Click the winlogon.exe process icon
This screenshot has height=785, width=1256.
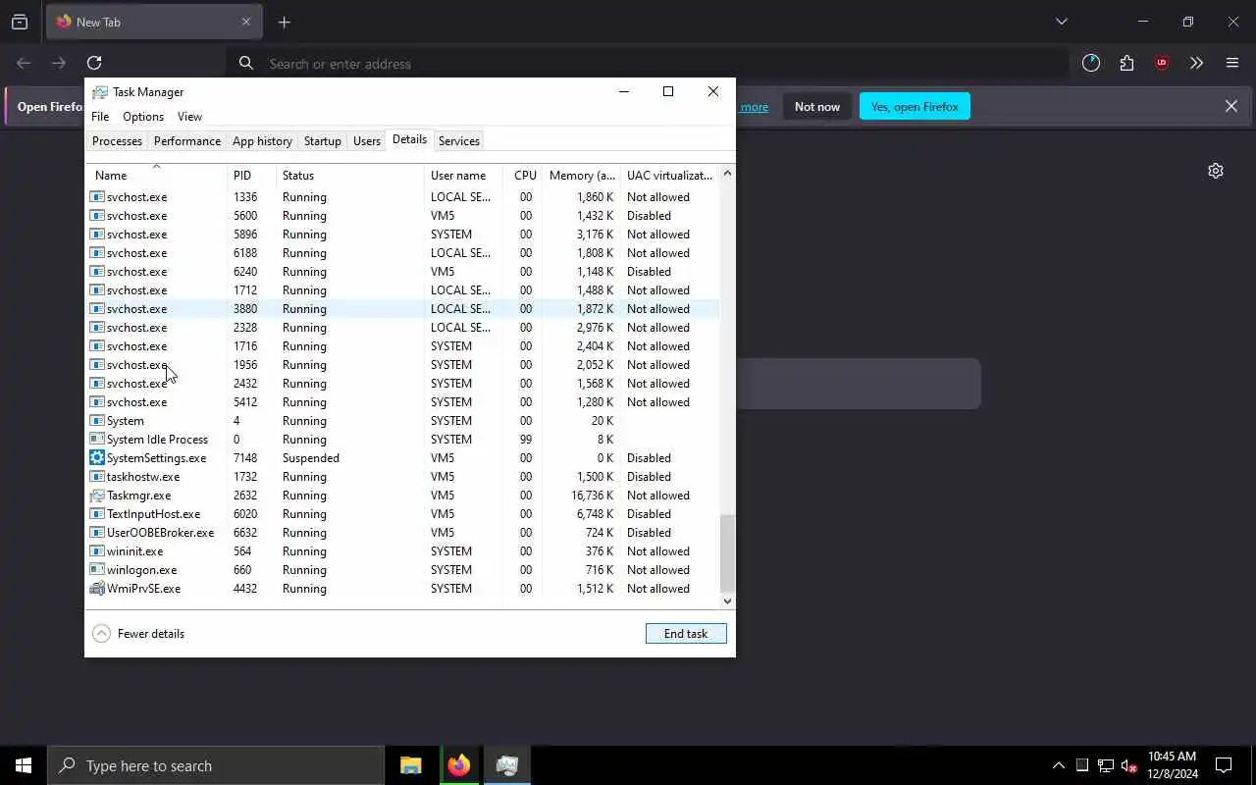click(97, 570)
